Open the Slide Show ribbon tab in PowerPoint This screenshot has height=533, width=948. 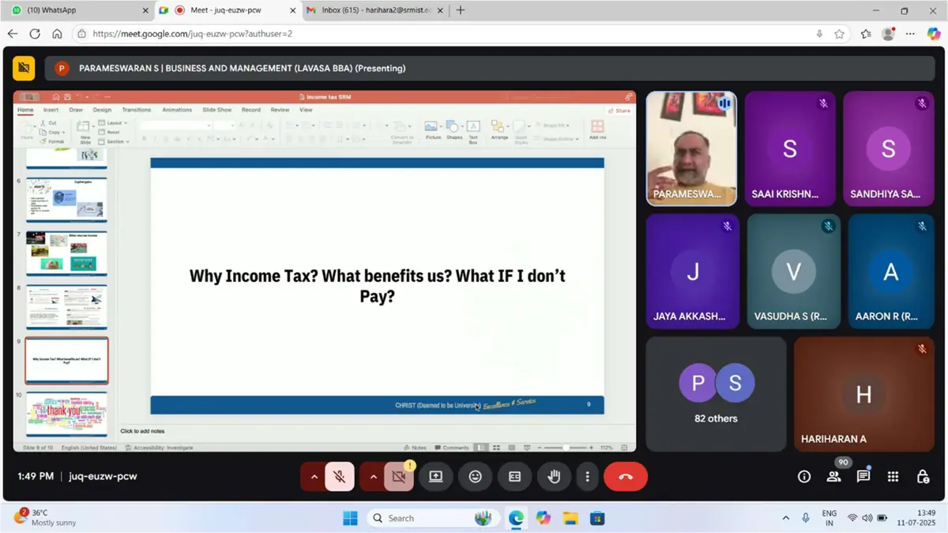click(217, 110)
